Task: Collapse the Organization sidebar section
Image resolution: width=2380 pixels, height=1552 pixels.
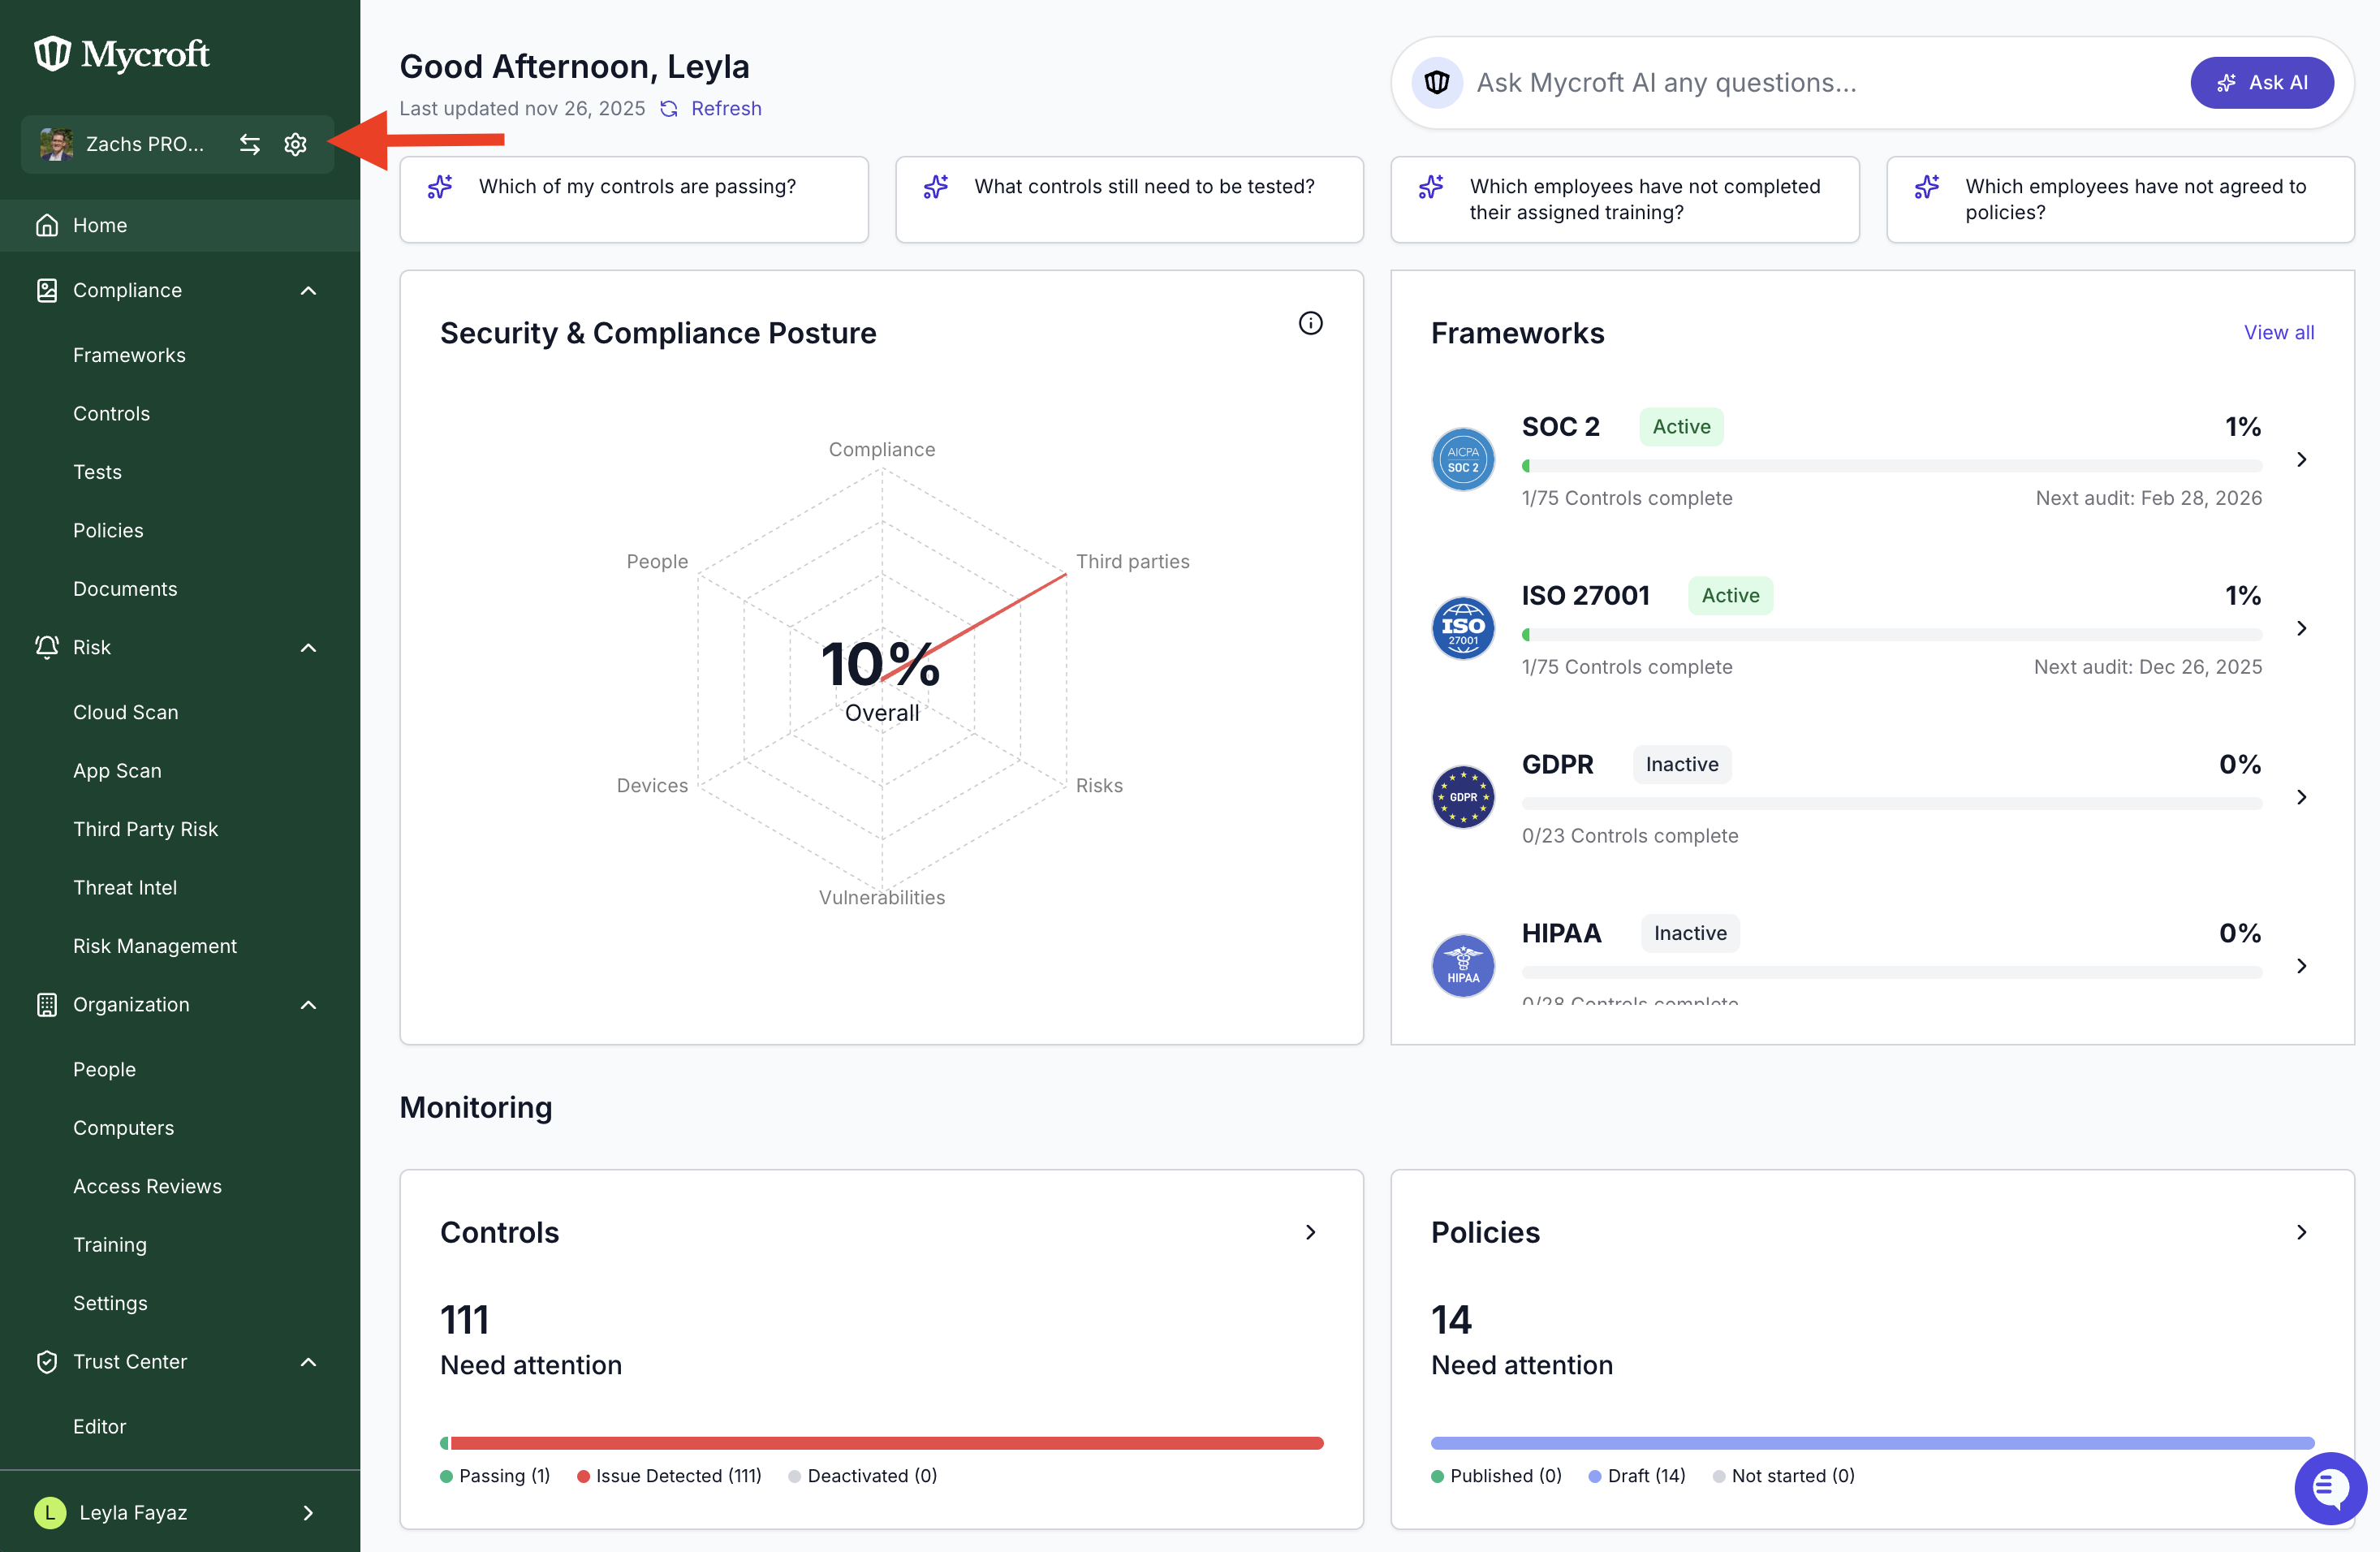Action: (308, 1004)
